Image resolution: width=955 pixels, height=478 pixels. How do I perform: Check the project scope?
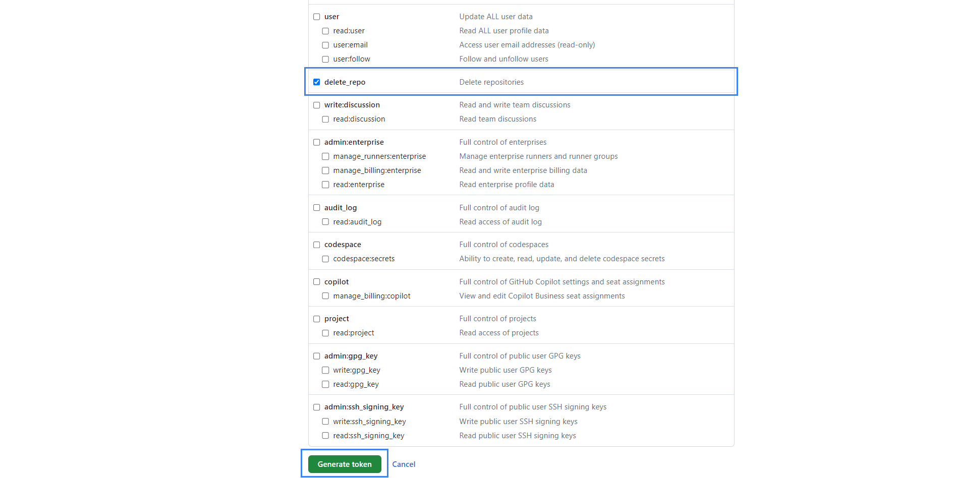pos(316,319)
